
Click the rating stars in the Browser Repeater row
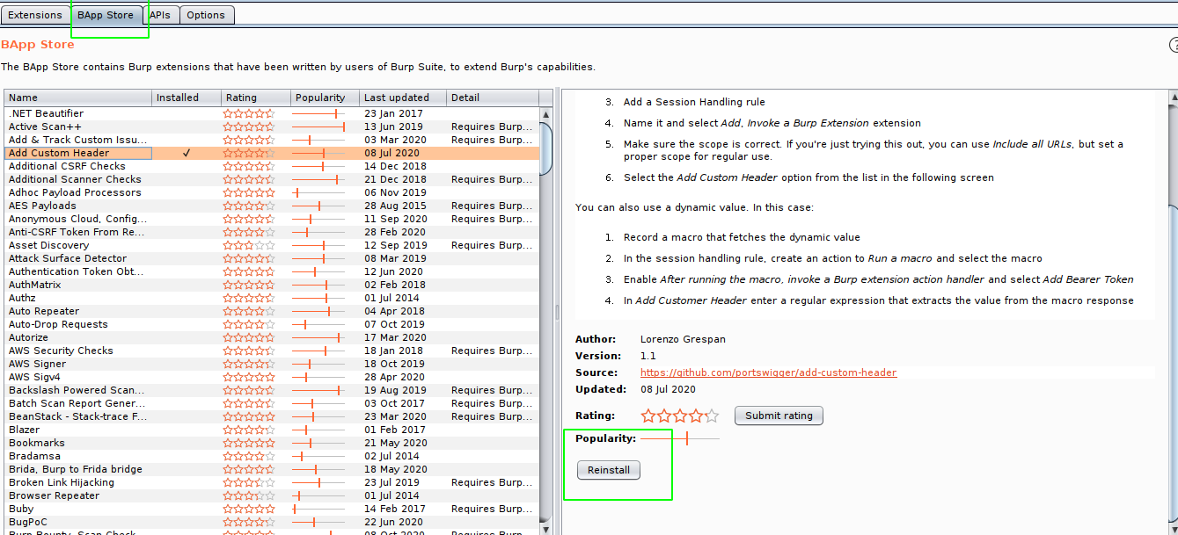pyautogui.click(x=249, y=495)
